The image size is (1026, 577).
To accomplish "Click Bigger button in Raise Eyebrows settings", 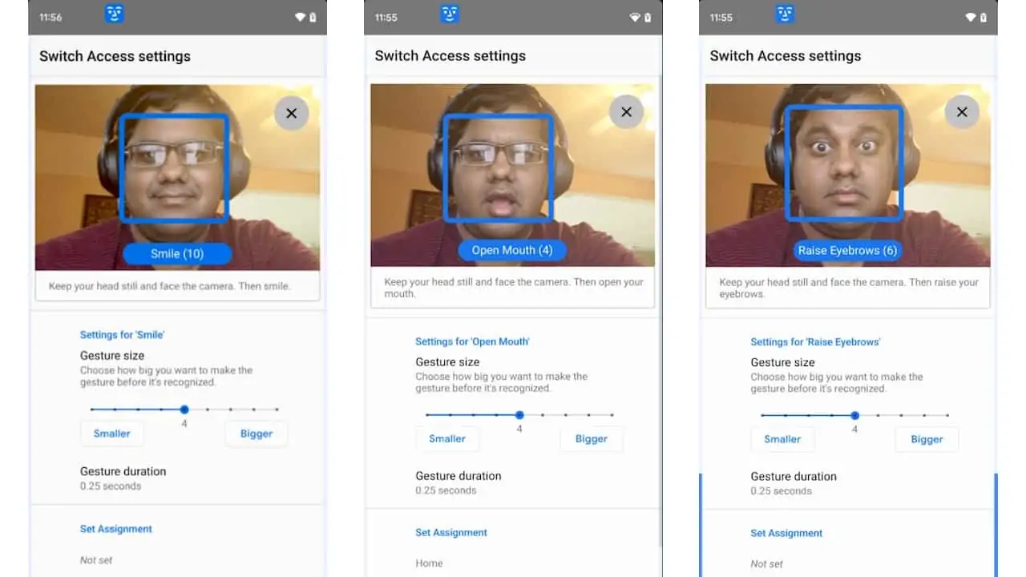I will 927,439.
